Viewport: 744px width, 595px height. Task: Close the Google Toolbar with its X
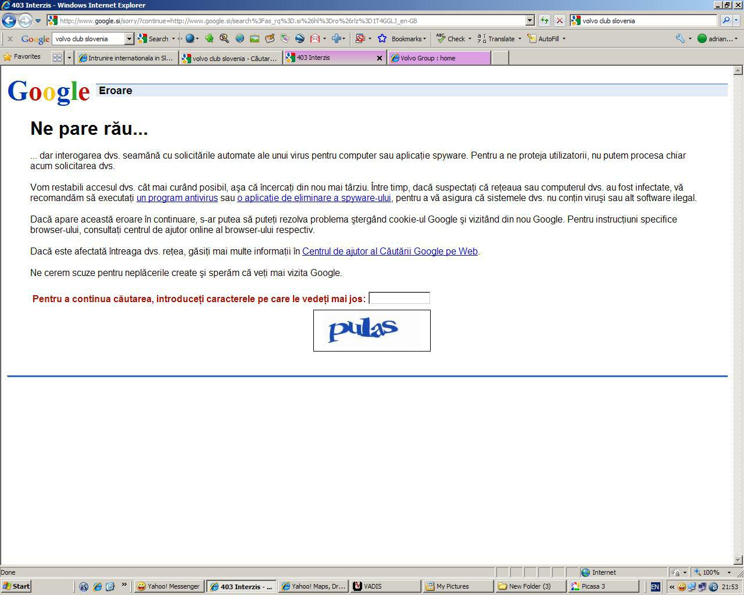click(10, 39)
